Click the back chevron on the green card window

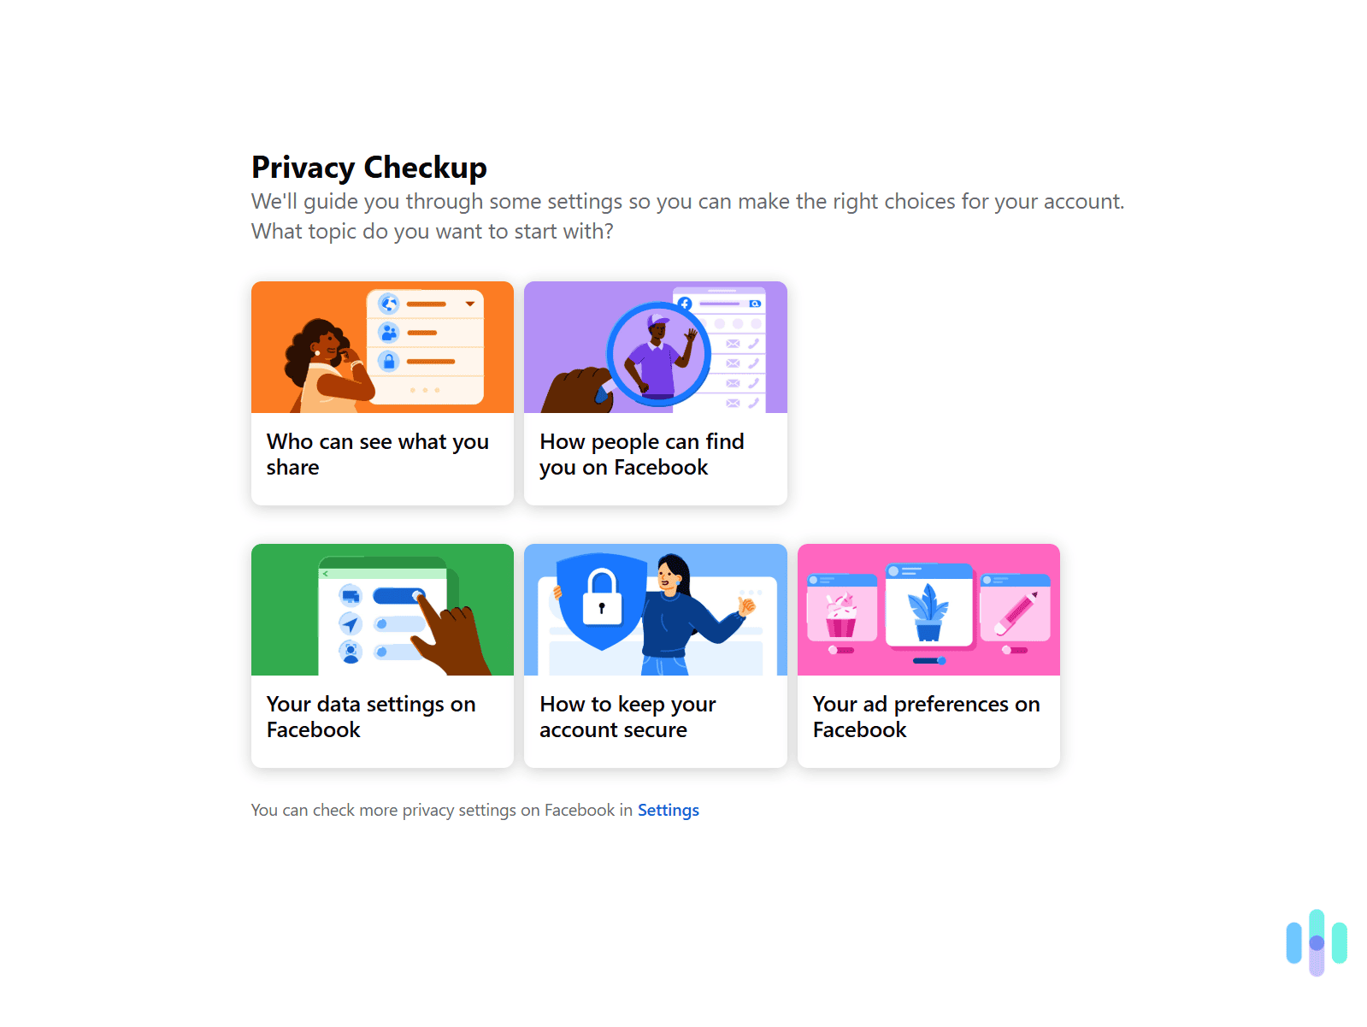coord(326,574)
